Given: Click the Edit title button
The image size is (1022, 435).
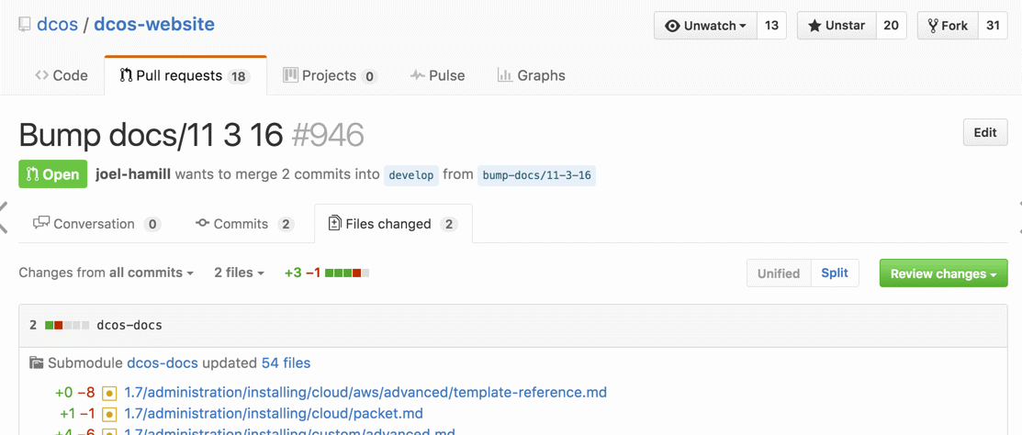Looking at the screenshot, I should click(985, 133).
